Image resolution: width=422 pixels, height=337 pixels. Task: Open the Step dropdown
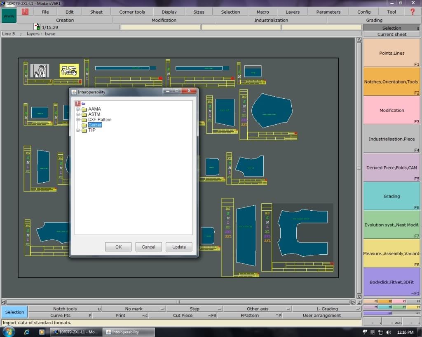click(x=195, y=309)
